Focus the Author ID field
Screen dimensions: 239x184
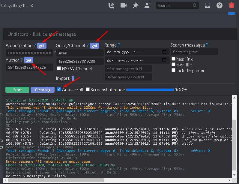click(30, 67)
